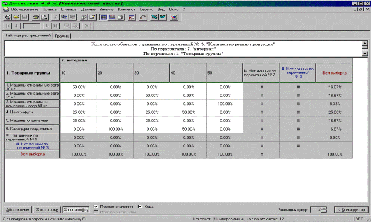Viewport: 371px width, 222px height.
Task: Click the new survey icon at toolbar start
Action: point(7,17)
